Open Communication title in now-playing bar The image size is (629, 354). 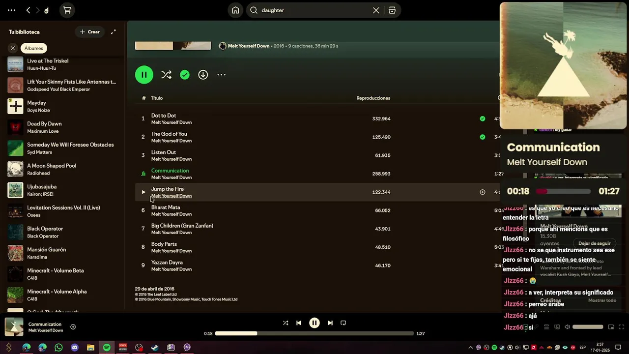(x=45, y=324)
